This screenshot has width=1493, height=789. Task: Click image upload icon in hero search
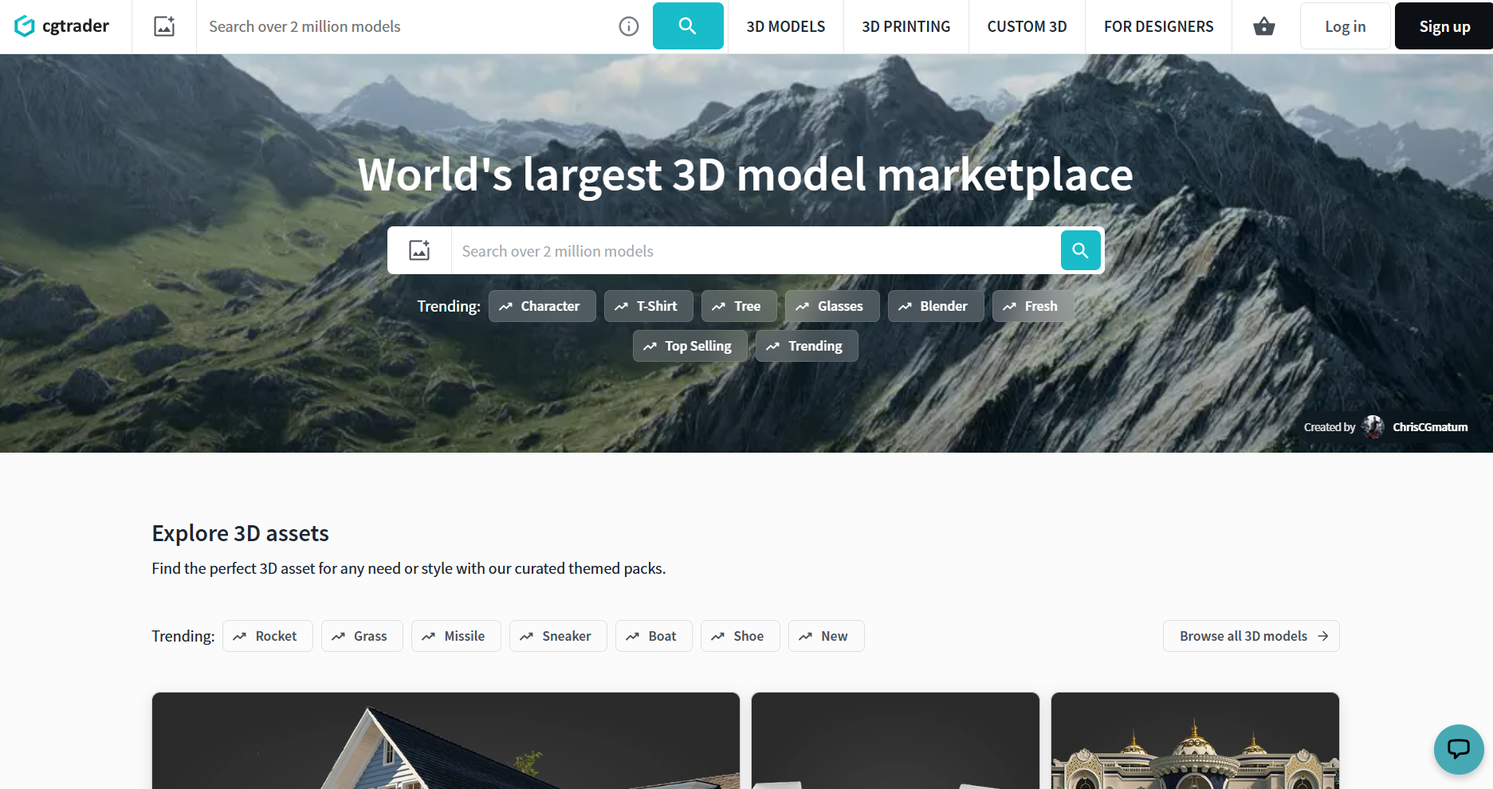(419, 250)
